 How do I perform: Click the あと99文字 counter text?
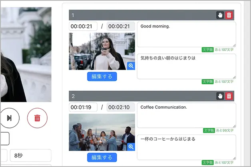tap(225, 130)
